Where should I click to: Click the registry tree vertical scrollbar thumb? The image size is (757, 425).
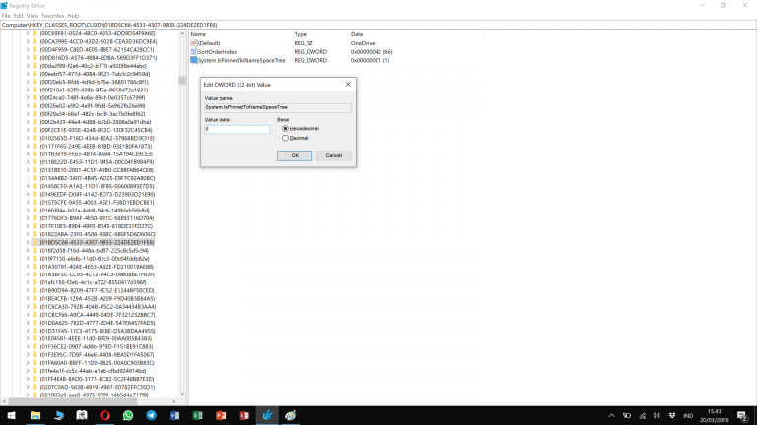coord(182,81)
